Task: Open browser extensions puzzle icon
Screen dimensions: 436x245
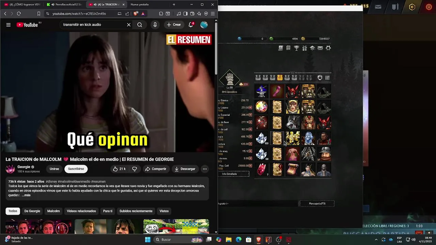Action: pyautogui.click(x=161, y=14)
